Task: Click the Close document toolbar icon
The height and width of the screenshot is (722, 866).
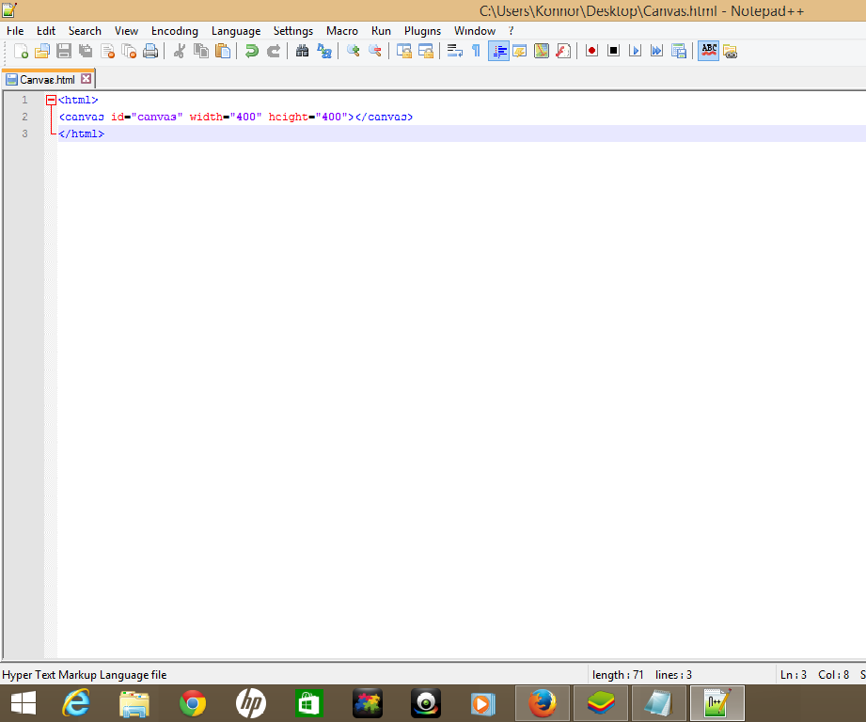Action: 107,52
